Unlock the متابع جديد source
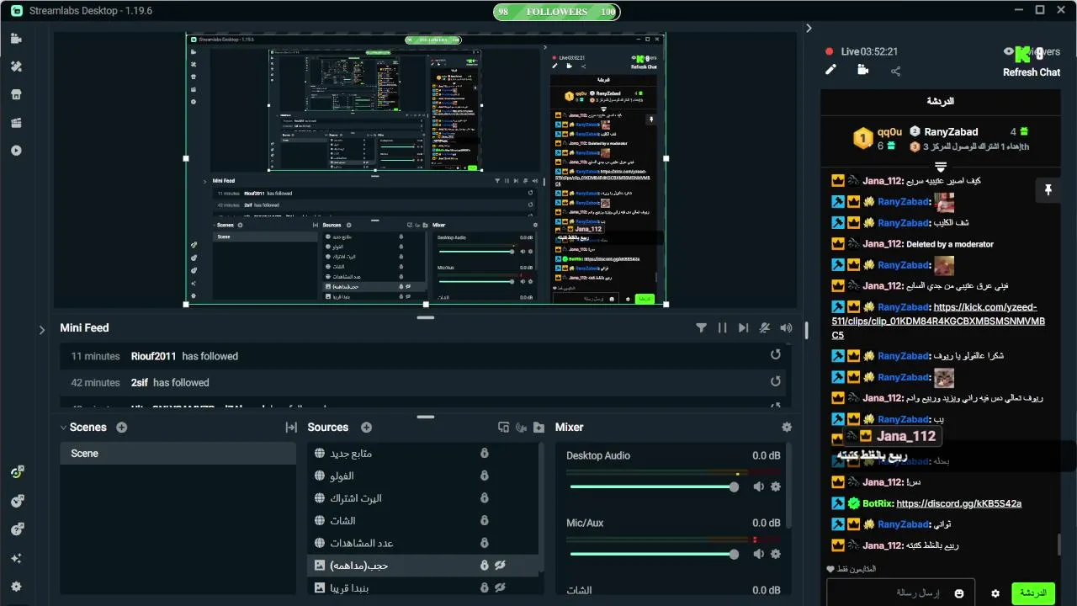1077x606 pixels. click(484, 453)
